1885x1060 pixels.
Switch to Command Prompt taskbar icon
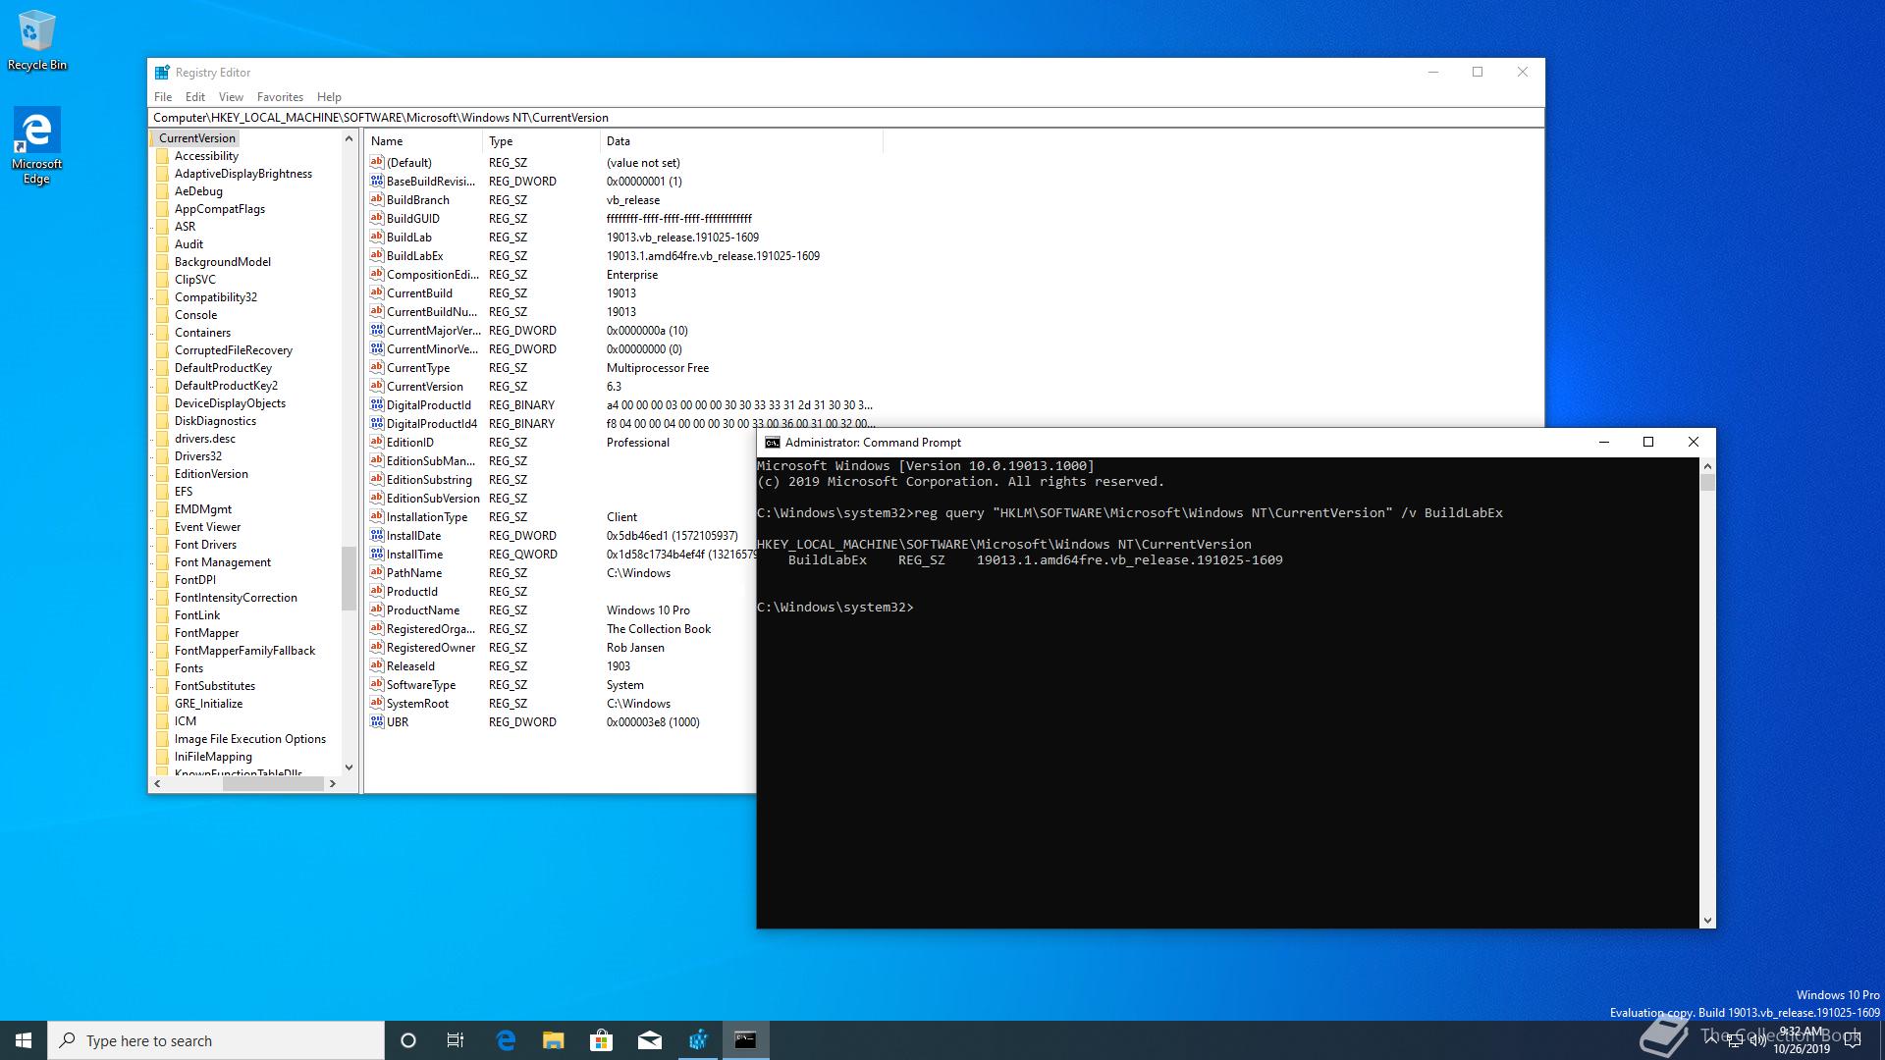[x=746, y=1040]
